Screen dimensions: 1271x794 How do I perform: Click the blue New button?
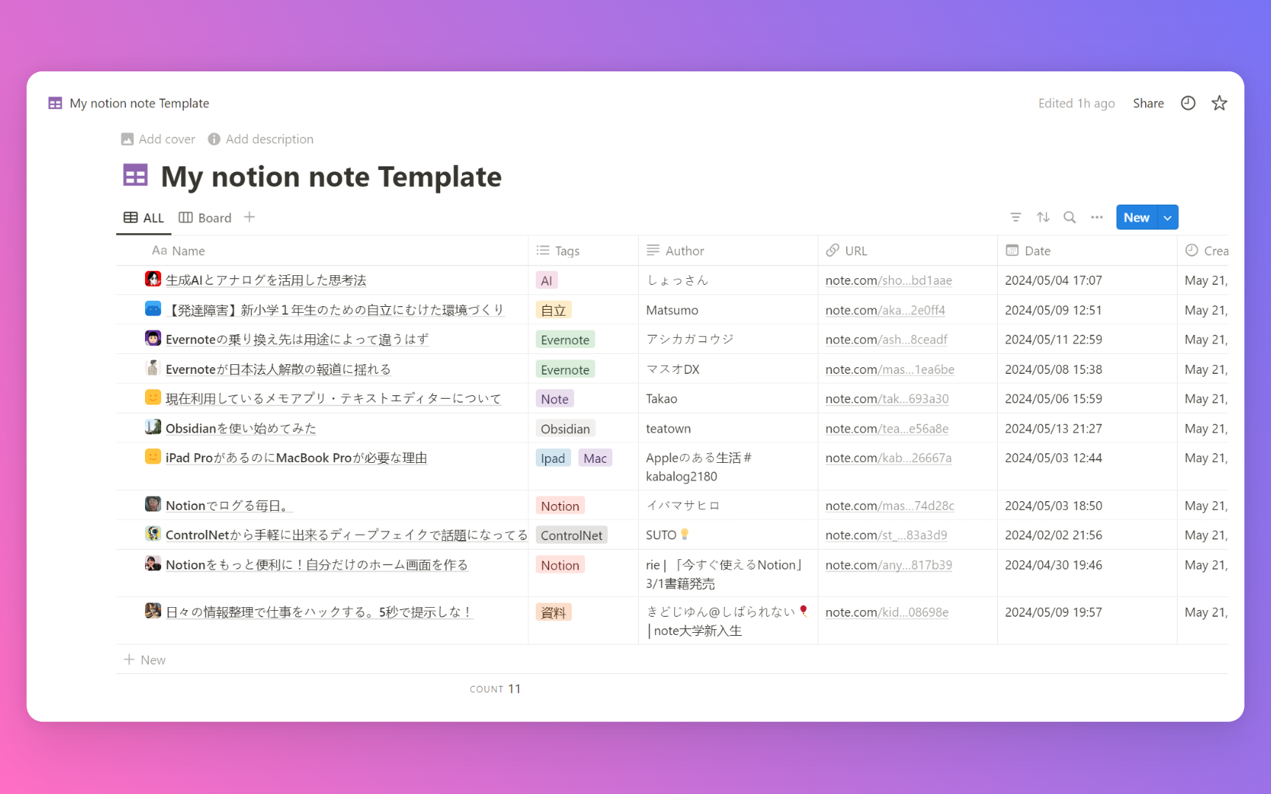(x=1136, y=217)
